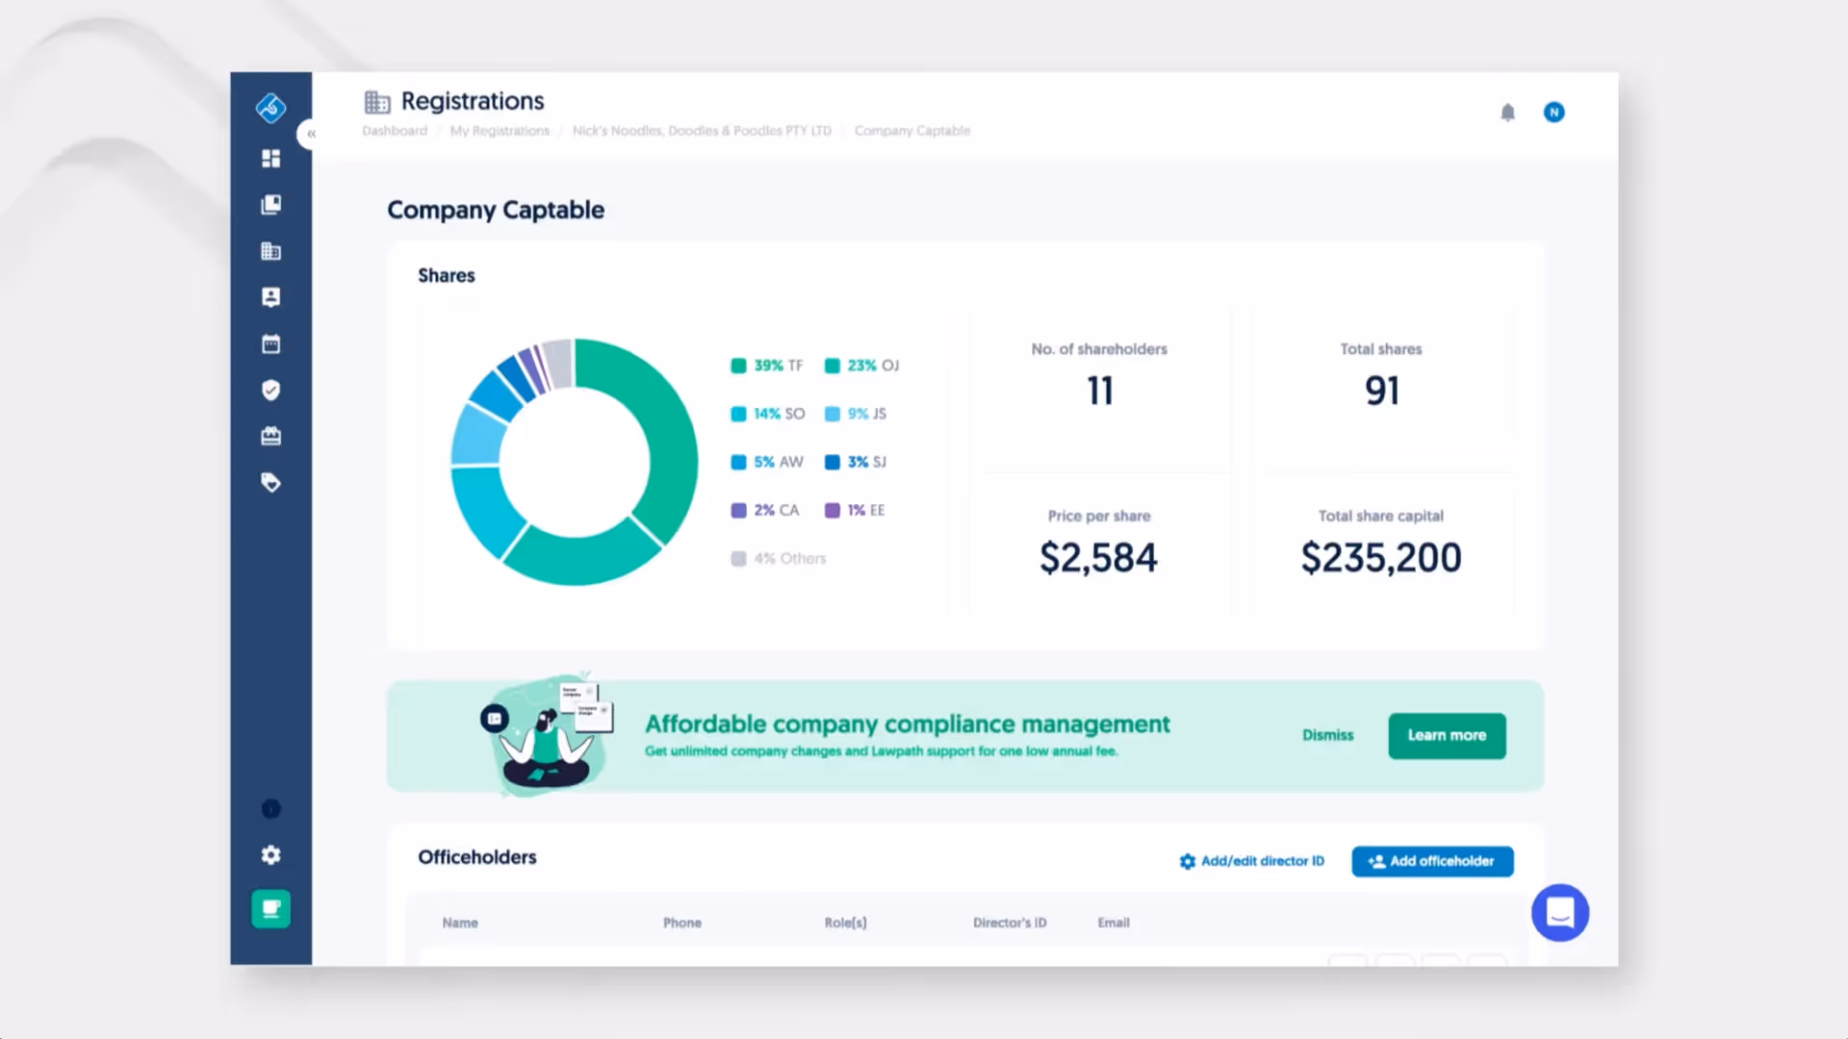This screenshot has width=1848, height=1039.
Task: Open the dashboard grid icon in sidebar
Action: click(271, 159)
